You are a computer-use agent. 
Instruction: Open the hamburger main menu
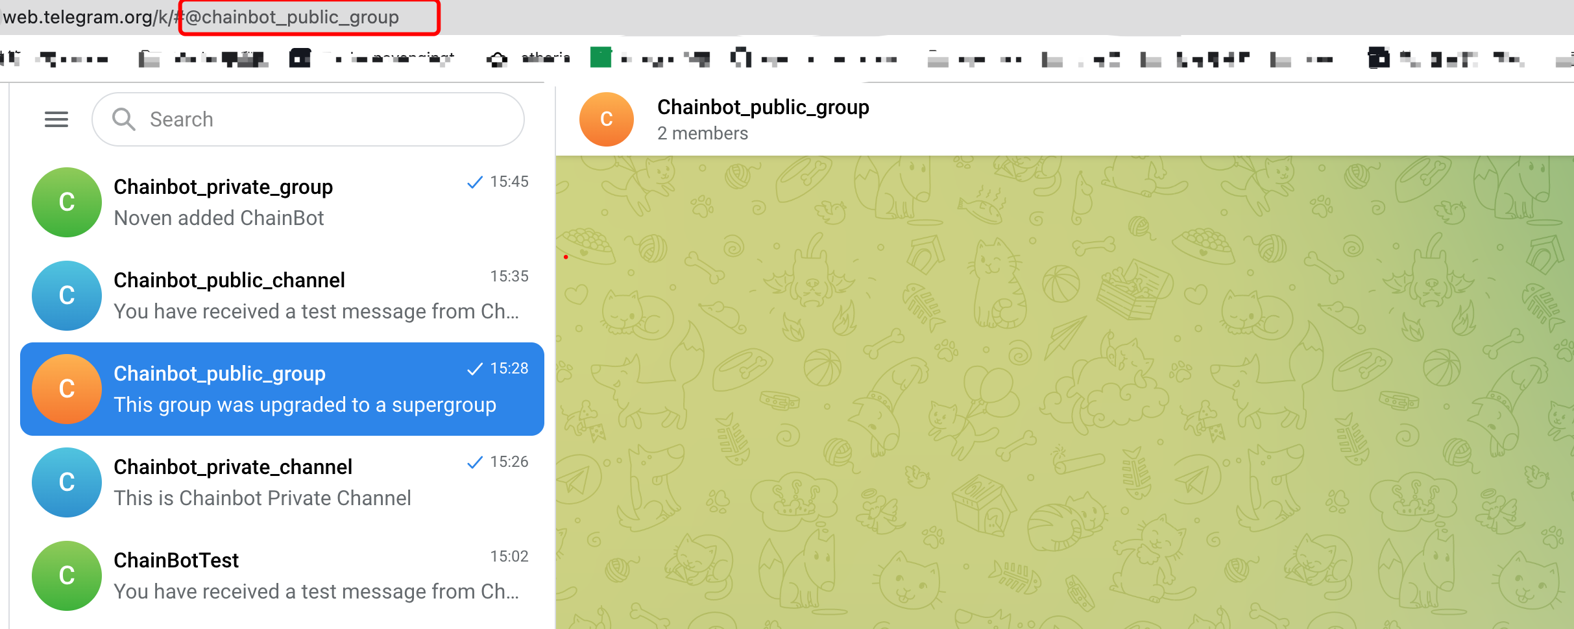(x=56, y=119)
